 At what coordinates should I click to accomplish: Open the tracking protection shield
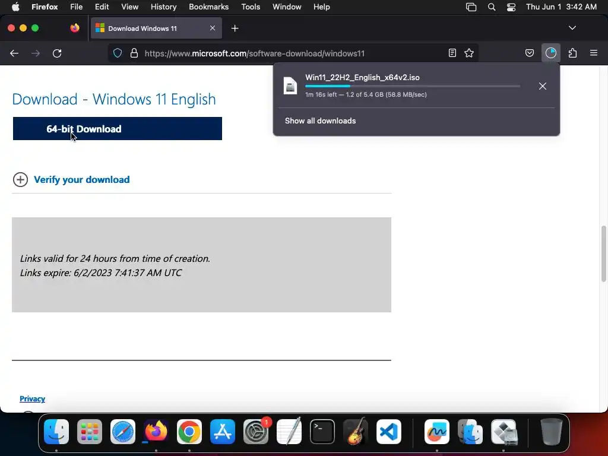[x=118, y=53]
